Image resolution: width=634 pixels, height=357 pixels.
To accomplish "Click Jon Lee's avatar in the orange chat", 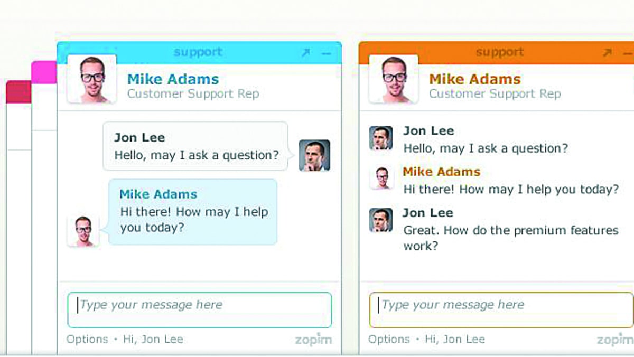I will [x=381, y=136].
